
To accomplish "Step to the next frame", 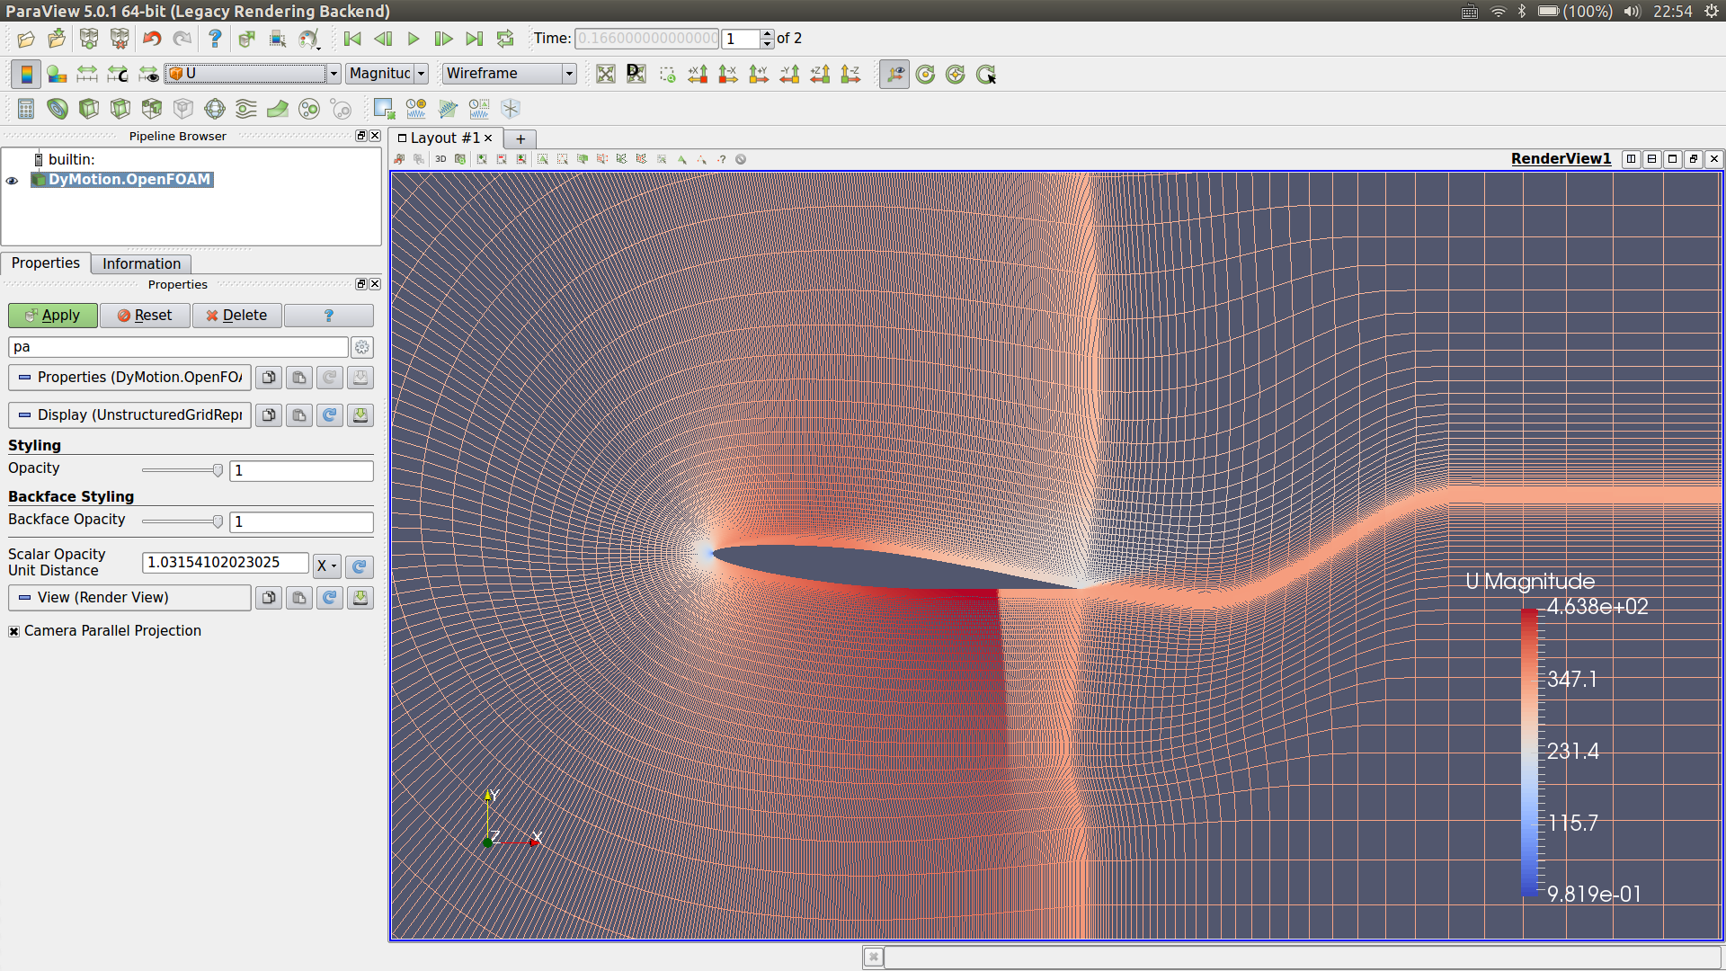I will coord(443,39).
